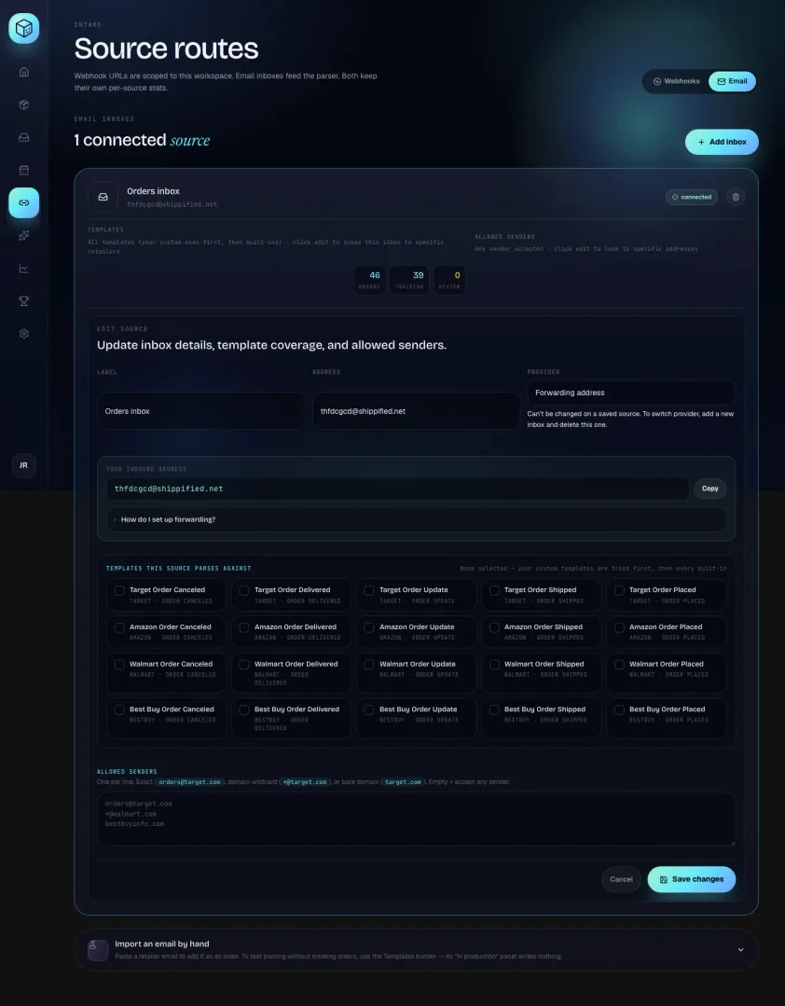Click the Orders inbox envelope icon

(103, 197)
